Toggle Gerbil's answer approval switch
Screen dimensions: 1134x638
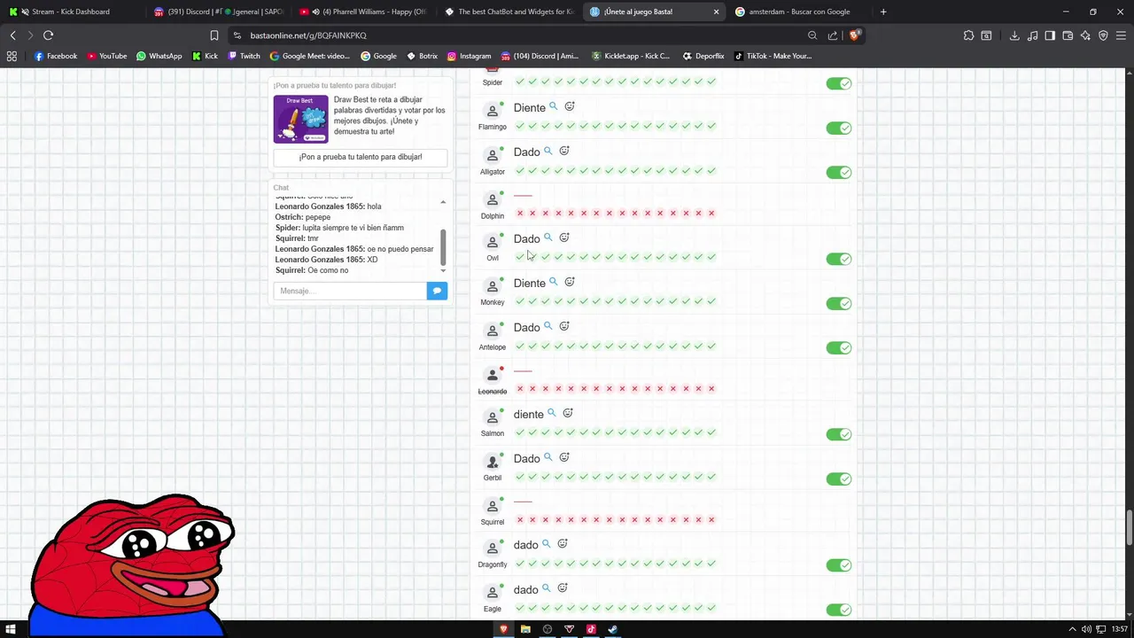click(838, 478)
